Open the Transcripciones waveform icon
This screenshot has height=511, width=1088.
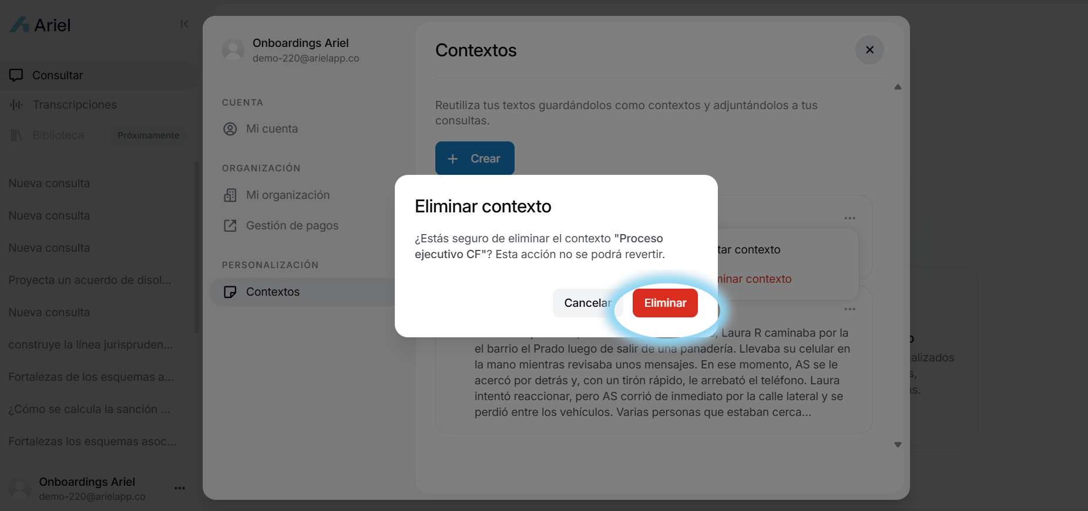(x=16, y=104)
